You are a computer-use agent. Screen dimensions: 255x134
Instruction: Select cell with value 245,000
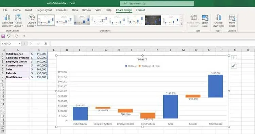[x=39, y=69]
